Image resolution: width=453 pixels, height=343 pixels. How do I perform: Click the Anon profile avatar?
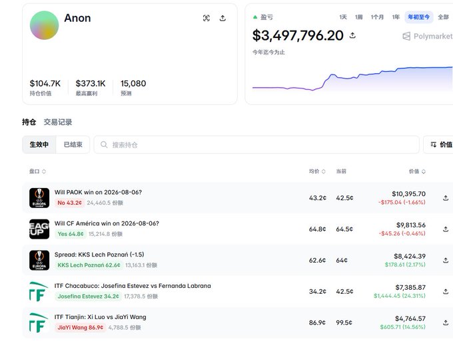click(x=44, y=25)
